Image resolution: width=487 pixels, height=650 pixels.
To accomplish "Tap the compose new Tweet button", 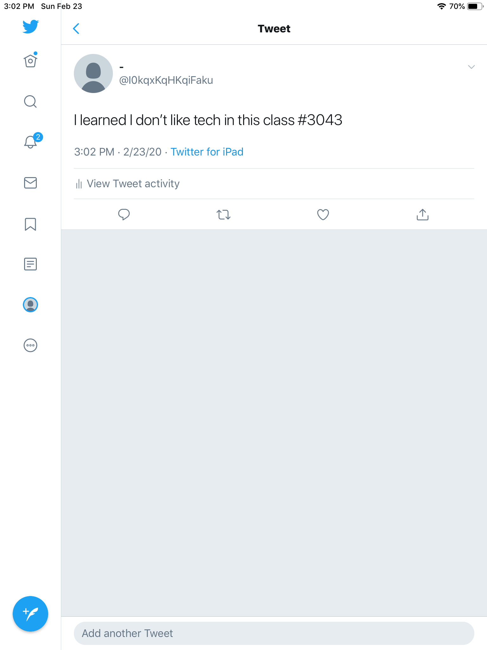I will pos(30,614).
